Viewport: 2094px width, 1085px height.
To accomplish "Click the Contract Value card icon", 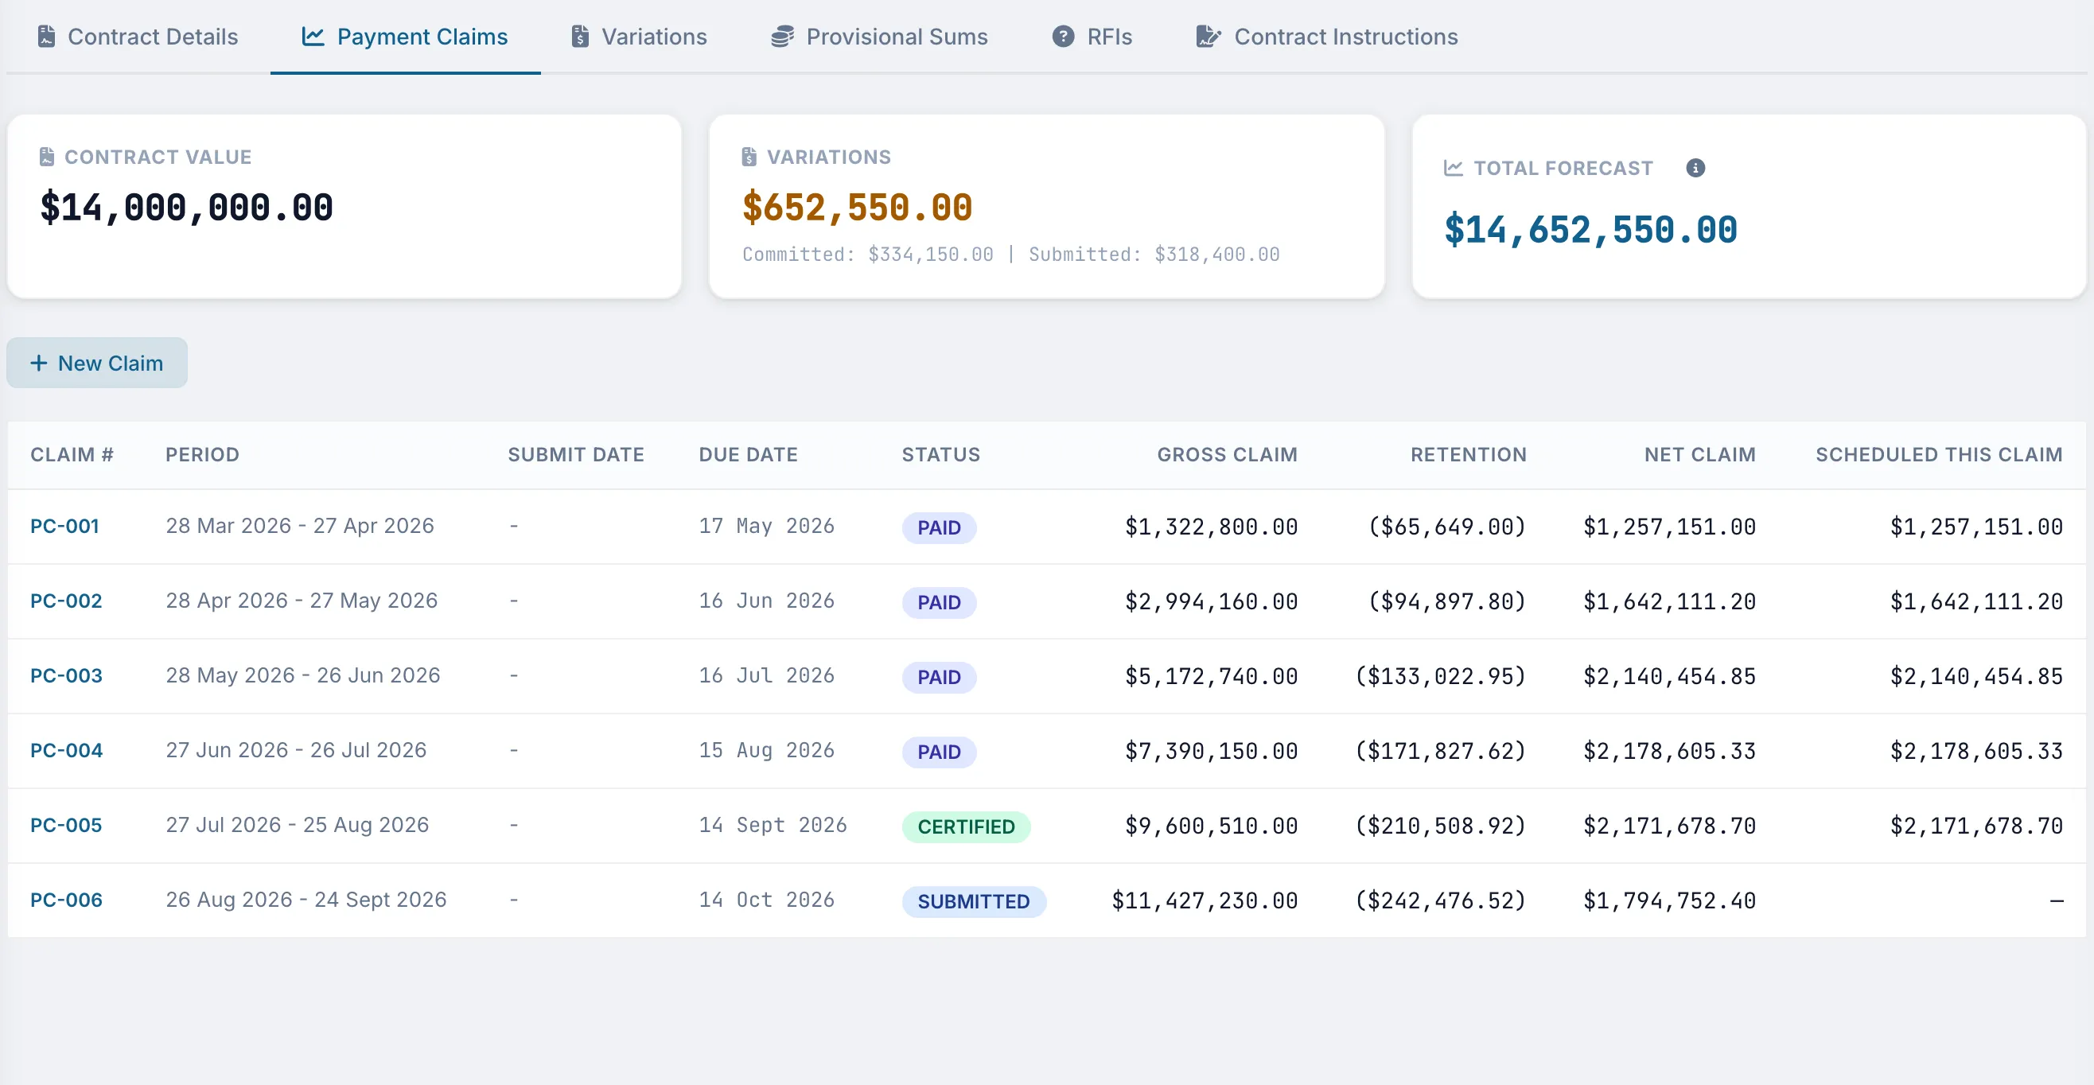I will pyautogui.click(x=47, y=157).
